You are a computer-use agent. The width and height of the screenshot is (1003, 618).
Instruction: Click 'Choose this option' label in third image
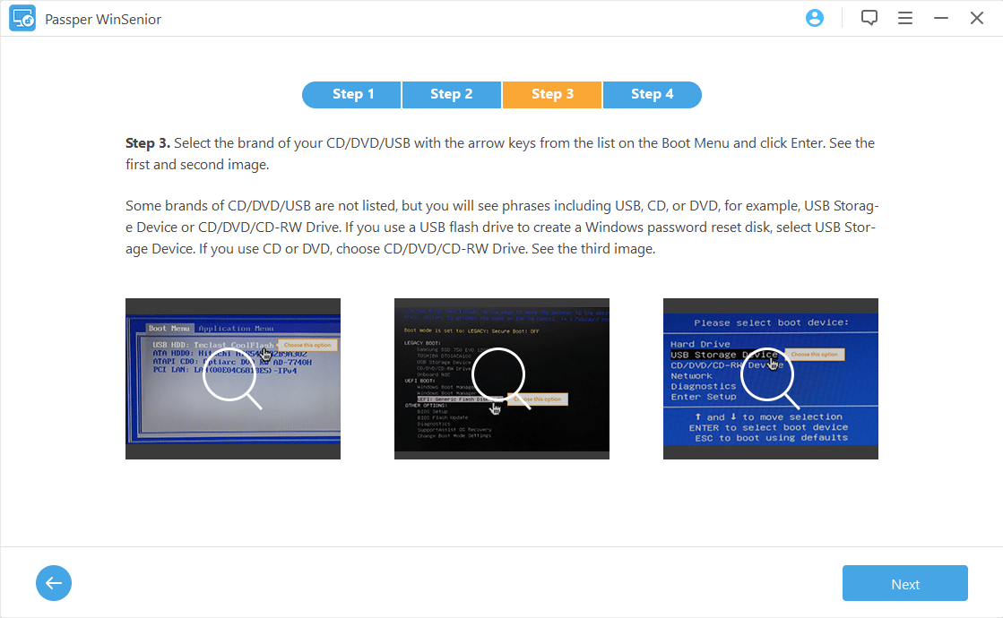(x=814, y=354)
